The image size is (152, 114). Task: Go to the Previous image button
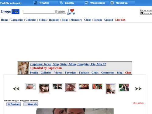14,104
